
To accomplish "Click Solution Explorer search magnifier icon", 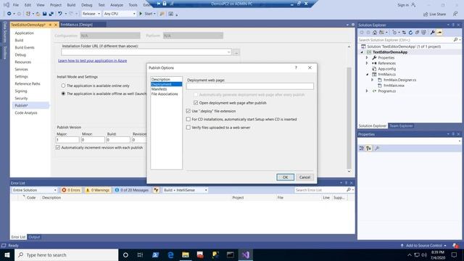I will point(455,40).
